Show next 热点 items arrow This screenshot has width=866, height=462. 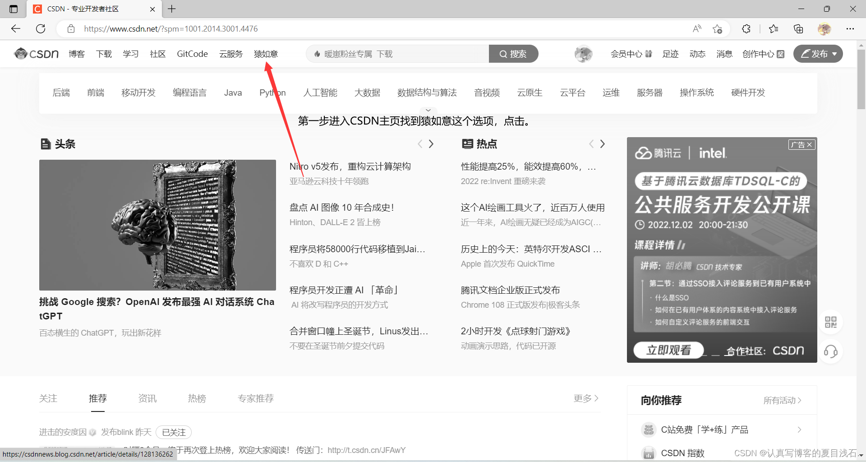[x=603, y=144]
